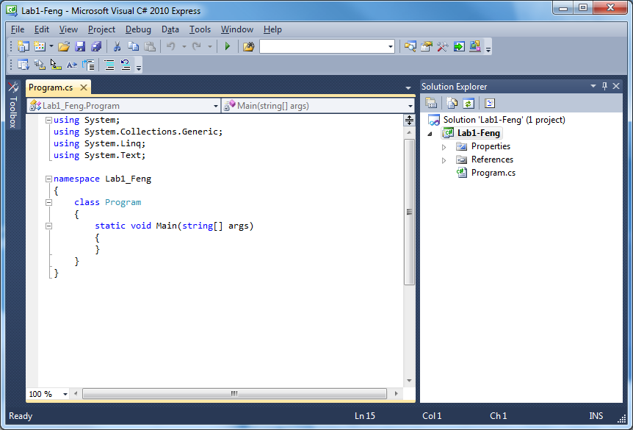Click the Display Parameter Info icon

[x=40, y=65]
